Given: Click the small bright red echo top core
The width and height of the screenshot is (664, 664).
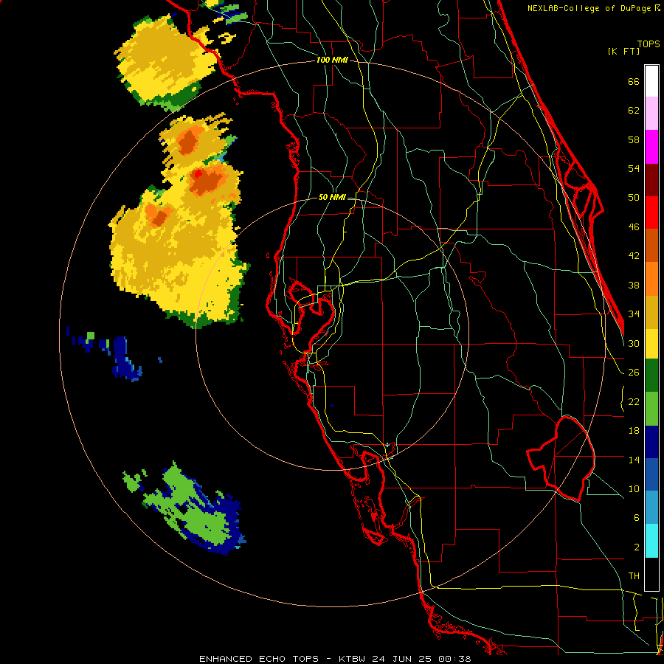Looking at the screenshot, I should pos(197,174).
